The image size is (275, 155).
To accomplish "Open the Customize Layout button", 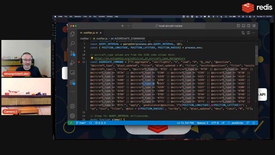I will click(254, 26).
